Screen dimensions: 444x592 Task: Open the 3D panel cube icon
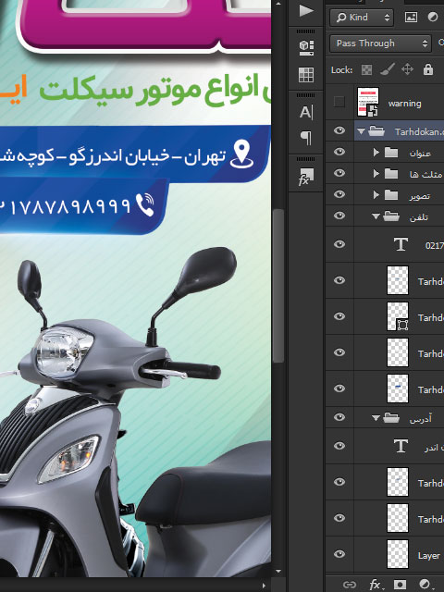pos(306,47)
